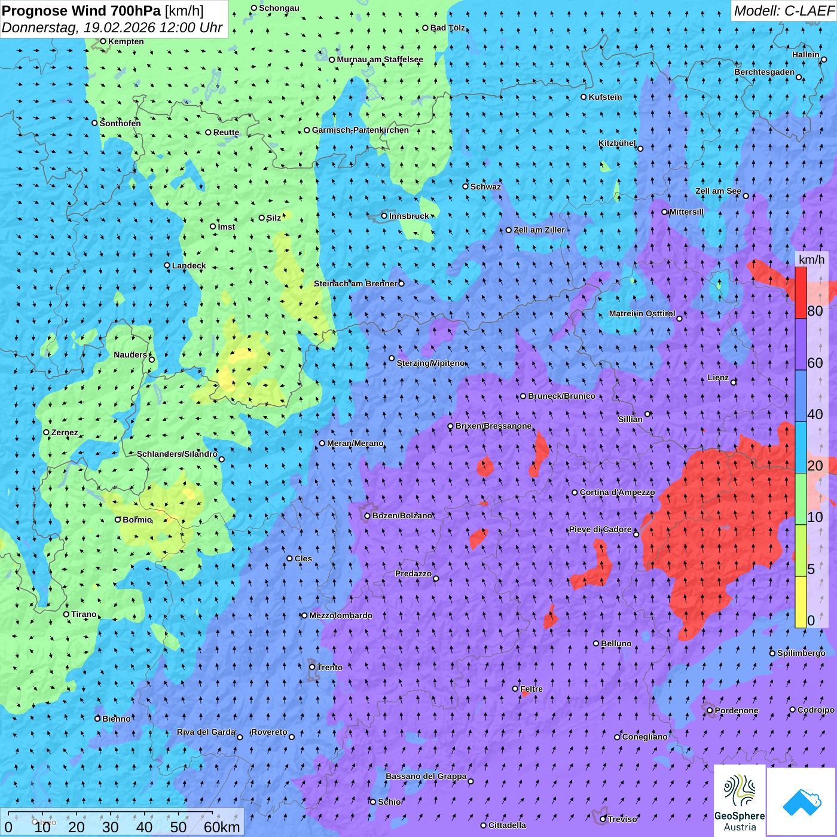Click the Hallein city marker
This screenshot has height=837, width=837.
point(823,59)
